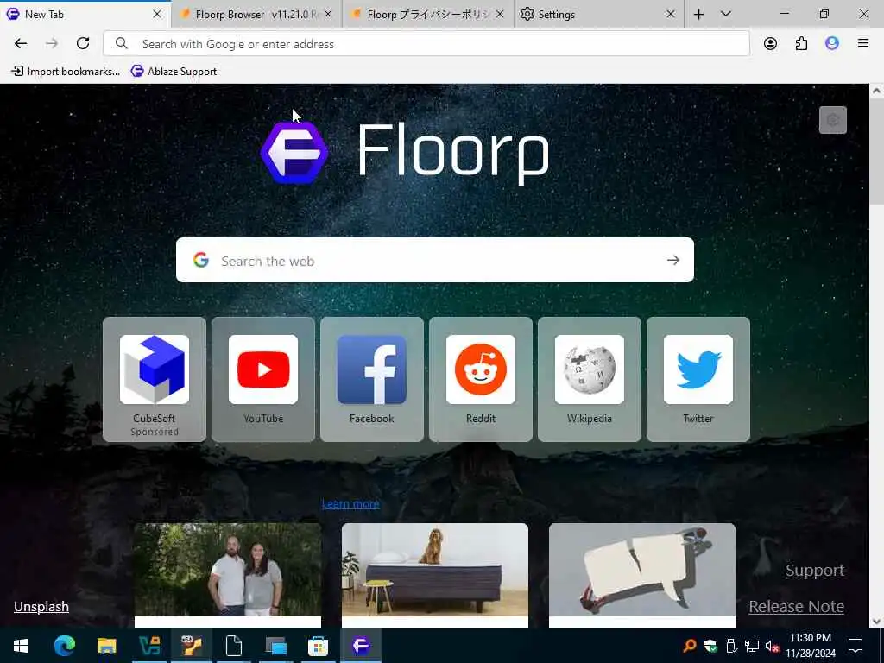Close the New Tab tab

tap(157, 14)
